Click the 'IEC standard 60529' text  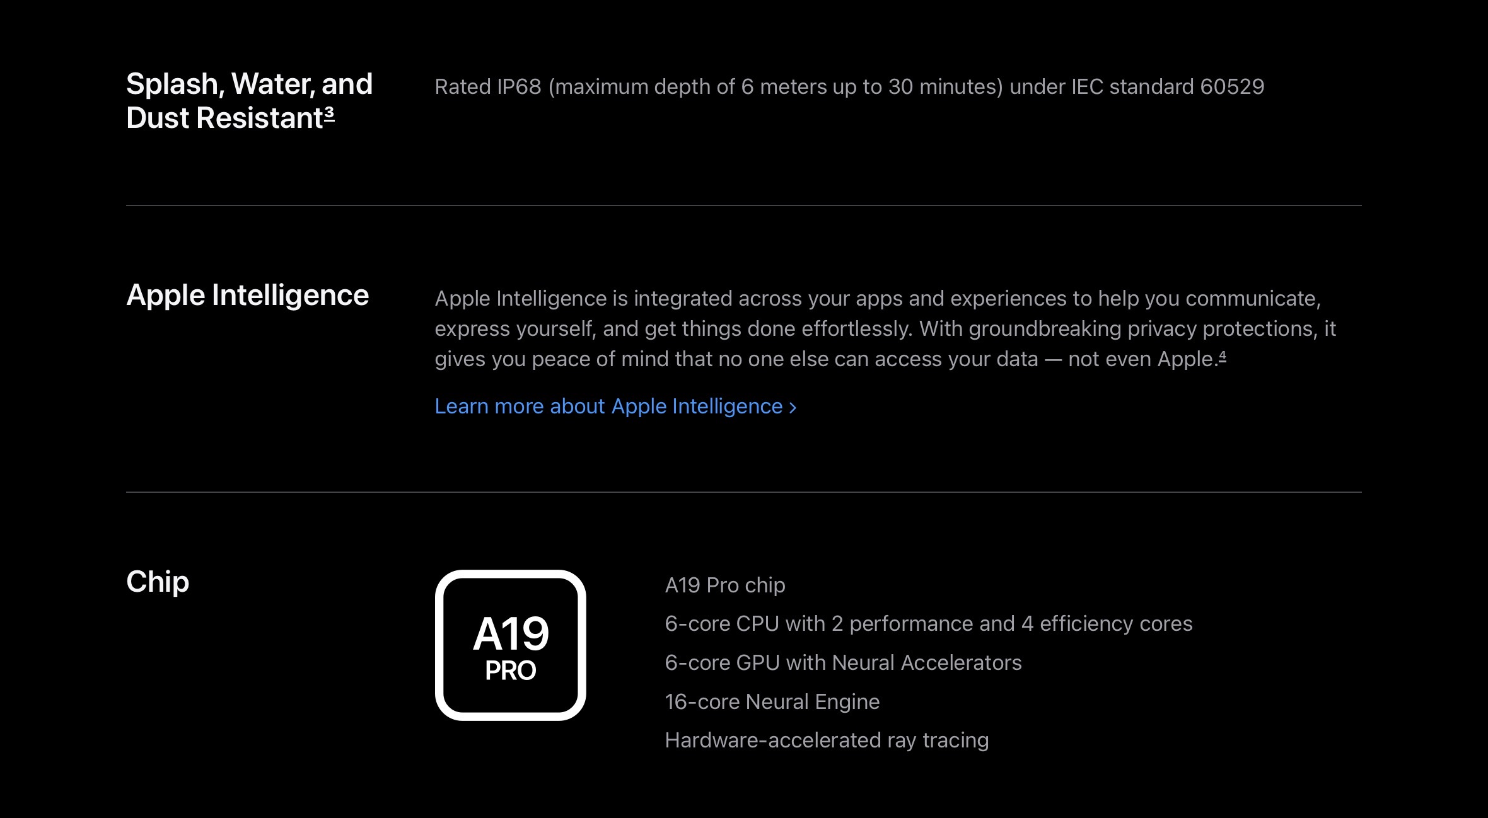point(1167,86)
